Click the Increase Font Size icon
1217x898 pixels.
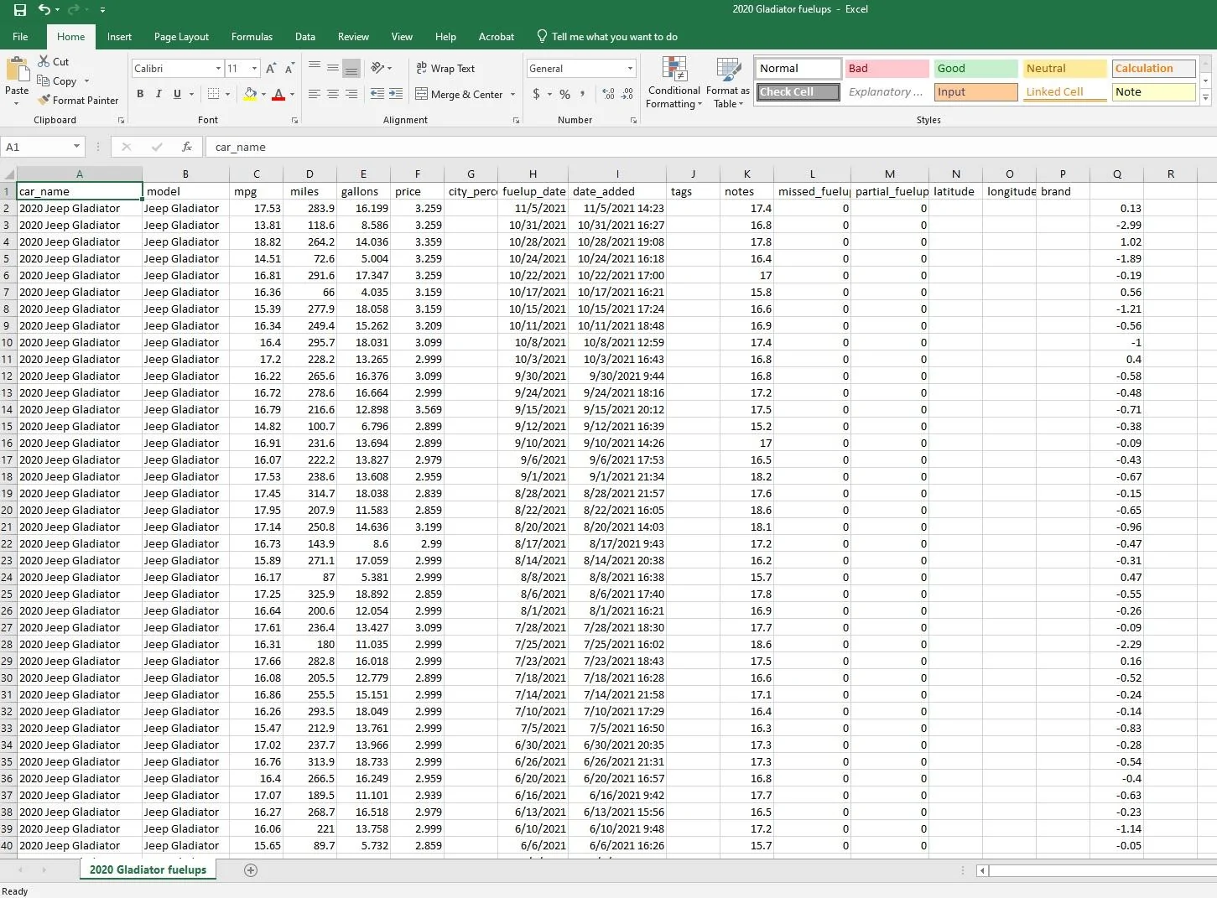click(271, 69)
